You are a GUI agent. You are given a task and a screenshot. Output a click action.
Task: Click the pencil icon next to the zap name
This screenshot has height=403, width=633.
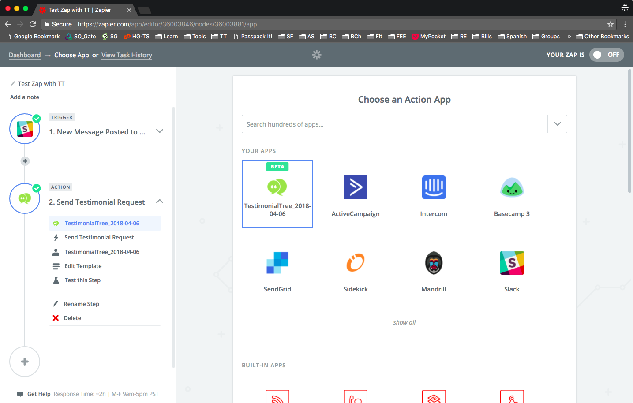(x=13, y=84)
